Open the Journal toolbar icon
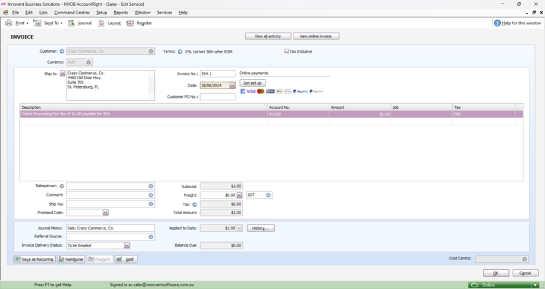Viewport: 545px width, 289px height. point(71,23)
